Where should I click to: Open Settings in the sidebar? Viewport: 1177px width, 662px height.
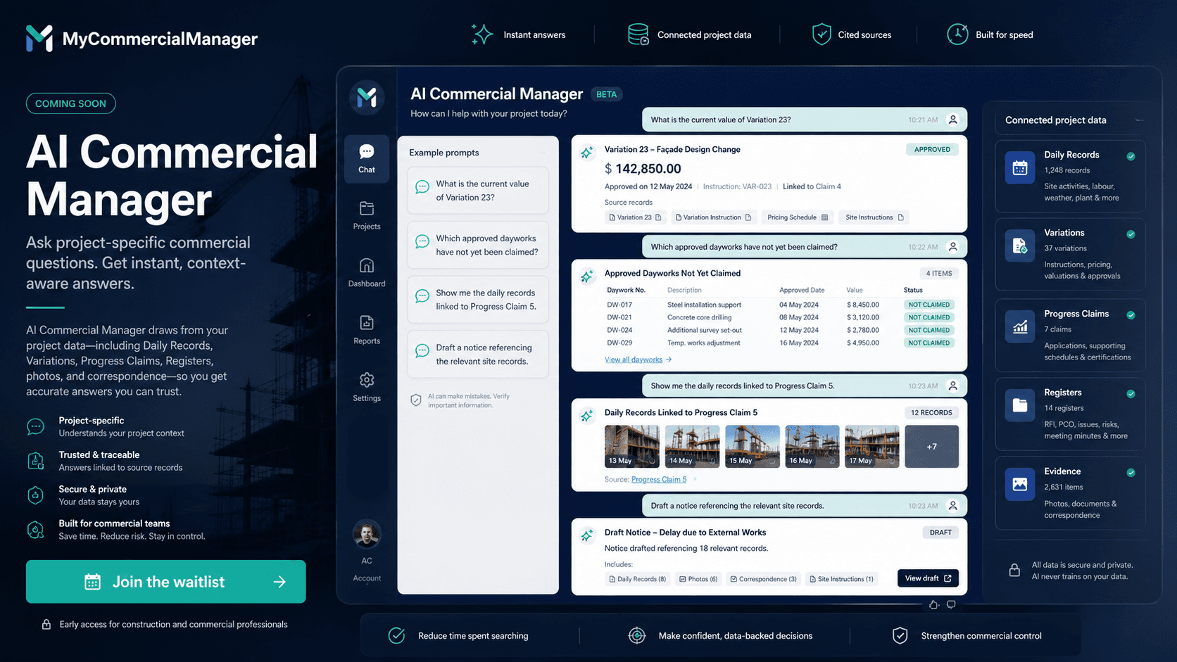point(367,387)
